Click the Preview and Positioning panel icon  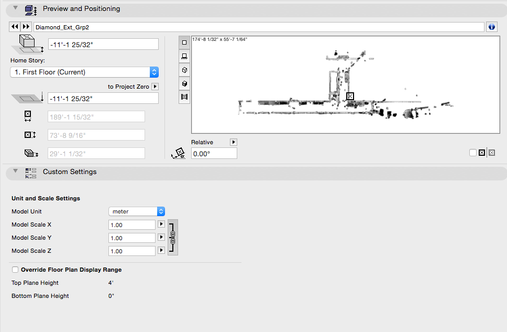click(31, 10)
